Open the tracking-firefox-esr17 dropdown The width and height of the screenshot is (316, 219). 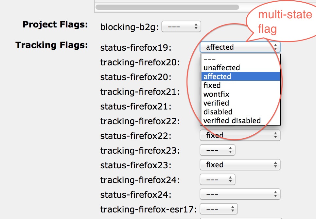219,209
